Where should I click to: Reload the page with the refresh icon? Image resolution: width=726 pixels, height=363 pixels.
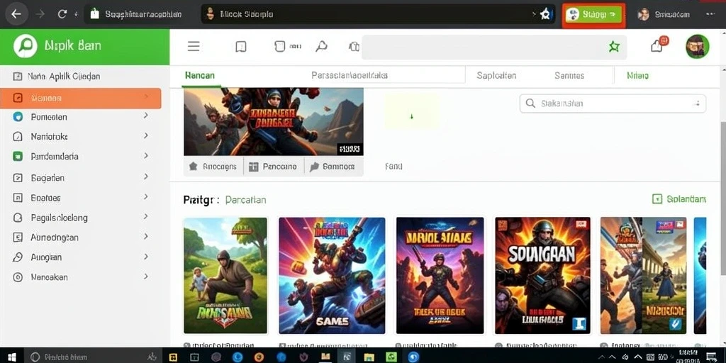pyautogui.click(x=62, y=14)
